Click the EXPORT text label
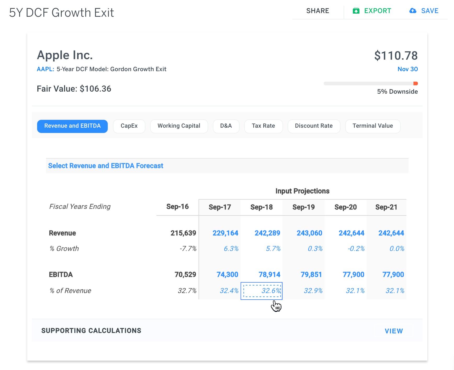The image size is (454, 370). point(378,11)
